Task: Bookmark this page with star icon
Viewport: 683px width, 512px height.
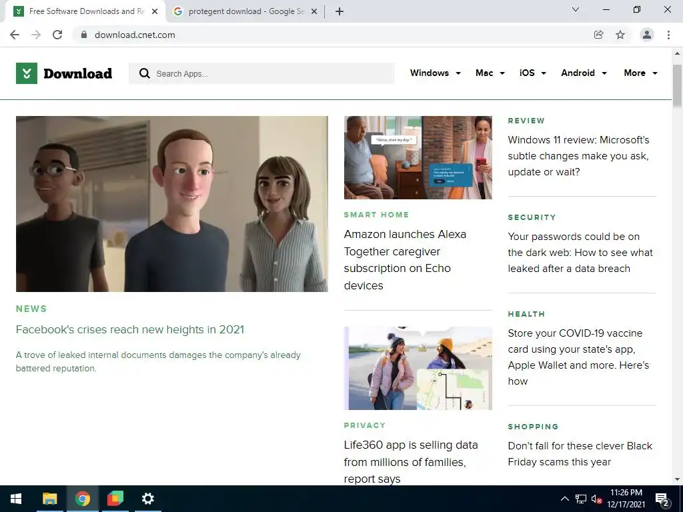Action: click(x=620, y=35)
